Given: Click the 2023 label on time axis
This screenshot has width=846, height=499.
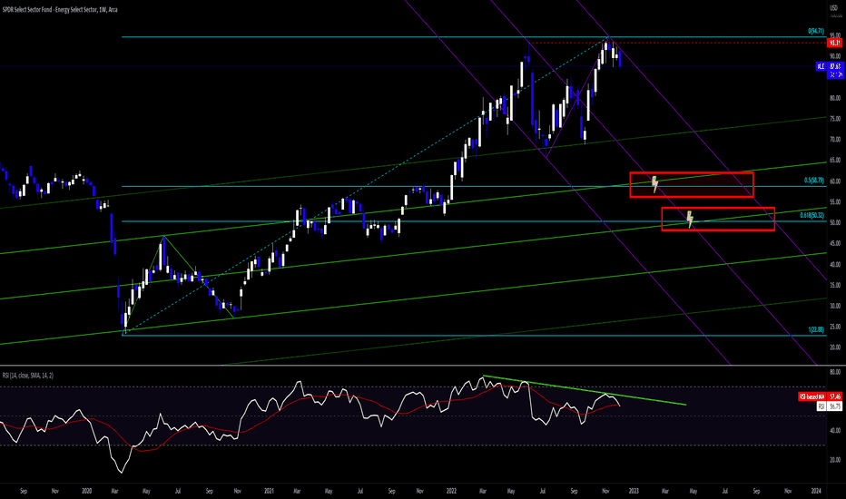Looking at the screenshot, I should (634, 491).
